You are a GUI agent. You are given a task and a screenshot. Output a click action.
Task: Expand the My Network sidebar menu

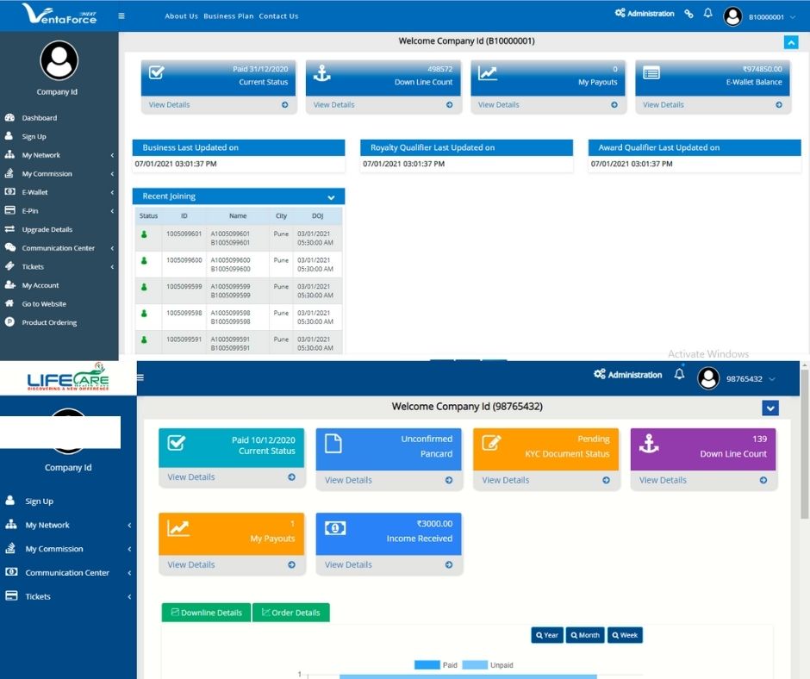41,155
